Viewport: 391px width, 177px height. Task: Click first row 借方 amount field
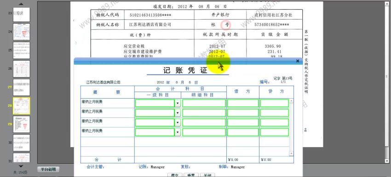pyautogui.click(x=243, y=103)
